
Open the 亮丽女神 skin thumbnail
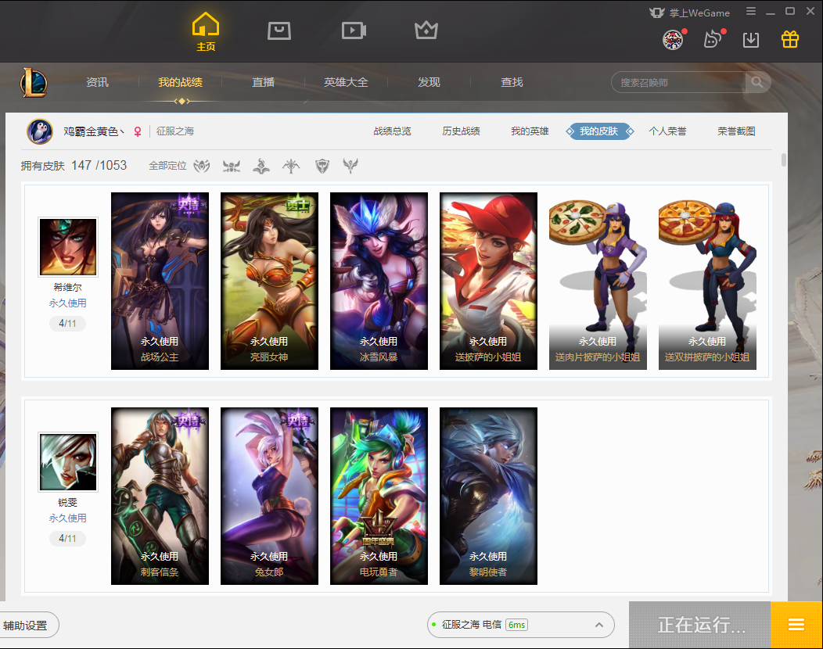(269, 281)
